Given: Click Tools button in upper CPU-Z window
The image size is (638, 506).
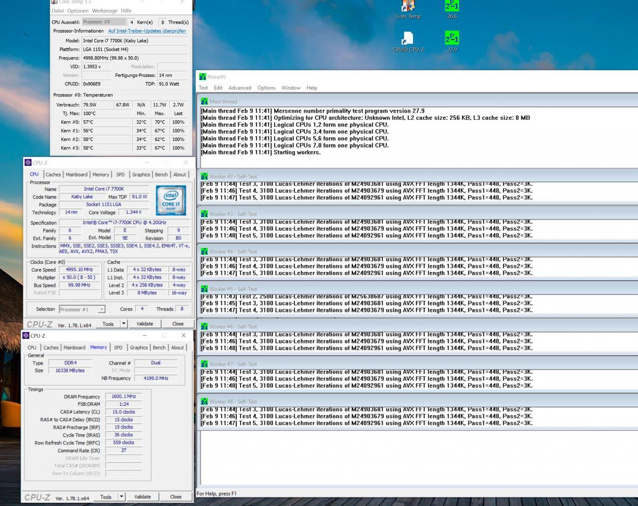Looking at the screenshot, I should coord(108,324).
